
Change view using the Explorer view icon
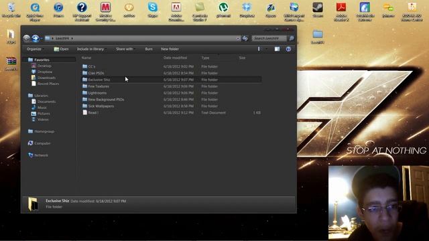(259, 49)
